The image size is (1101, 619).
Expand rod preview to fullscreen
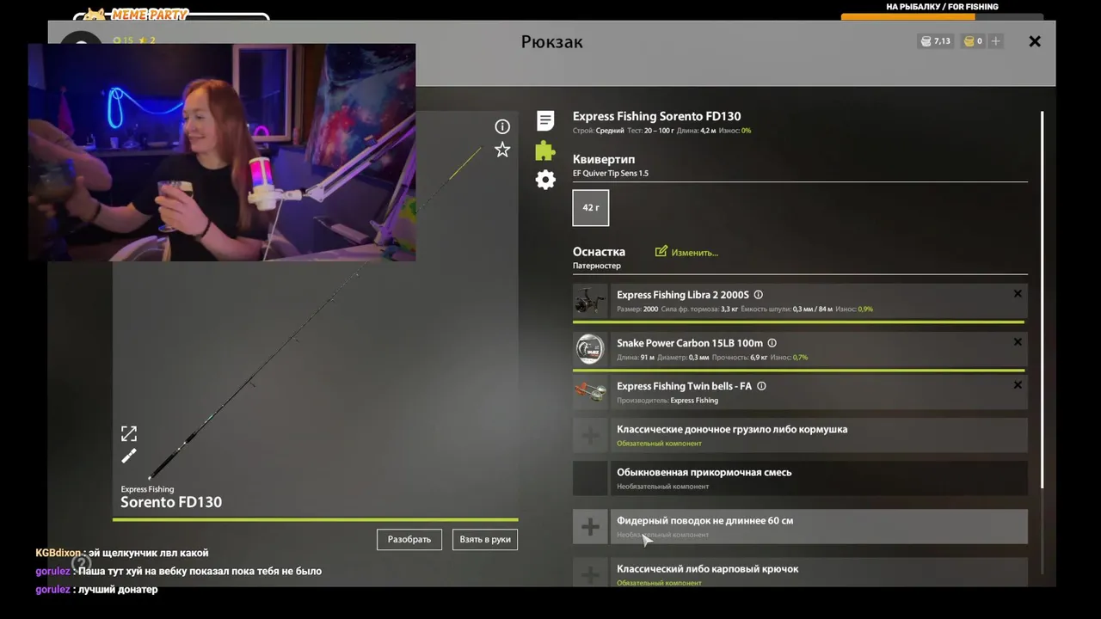coord(128,433)
